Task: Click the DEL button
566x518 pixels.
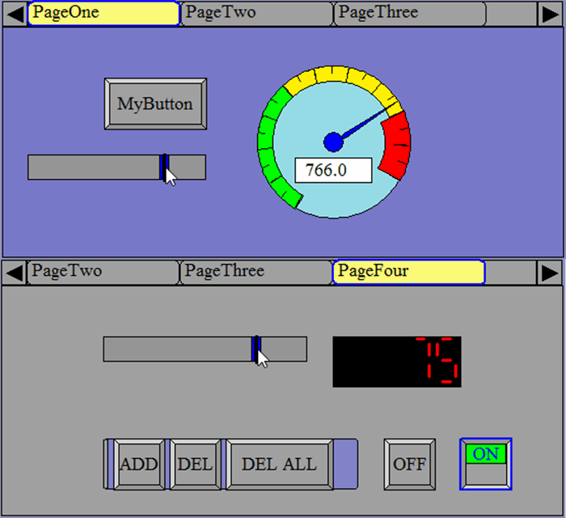Action: 195,465
